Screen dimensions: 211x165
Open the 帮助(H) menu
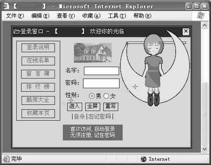pos(142,16)
